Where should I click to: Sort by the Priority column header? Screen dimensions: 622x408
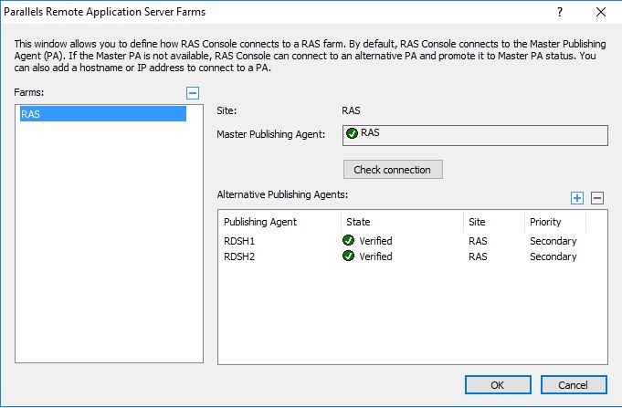[555, 222]
